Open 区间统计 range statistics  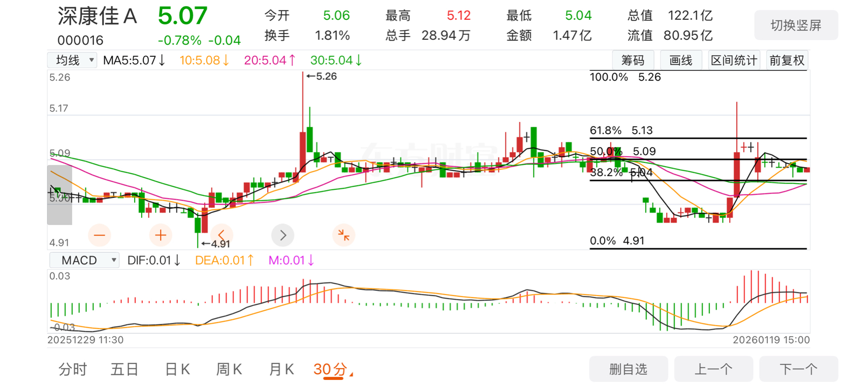(x=734, y=60)
